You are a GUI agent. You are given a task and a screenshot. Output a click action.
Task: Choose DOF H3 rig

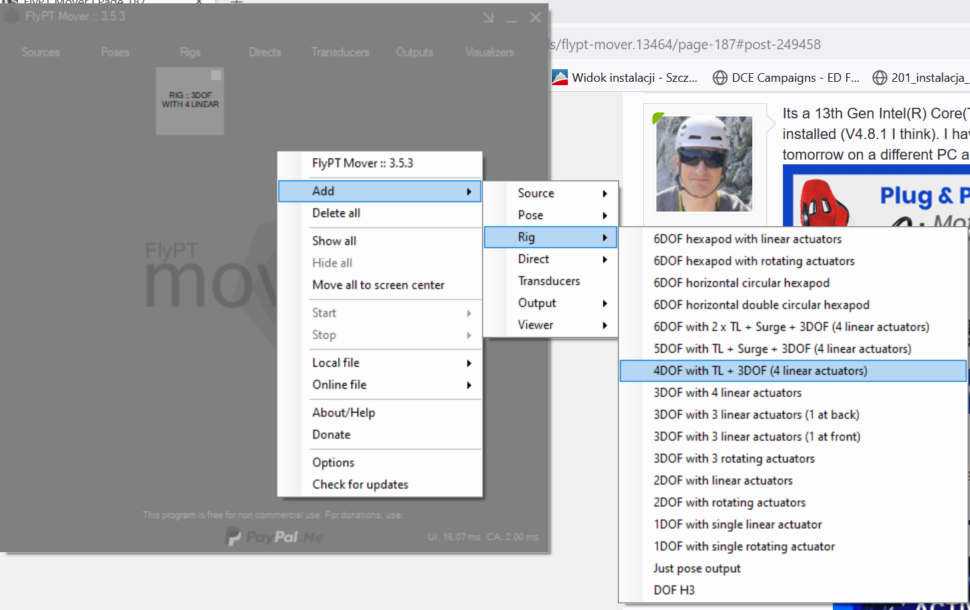(x=793, y=590)
